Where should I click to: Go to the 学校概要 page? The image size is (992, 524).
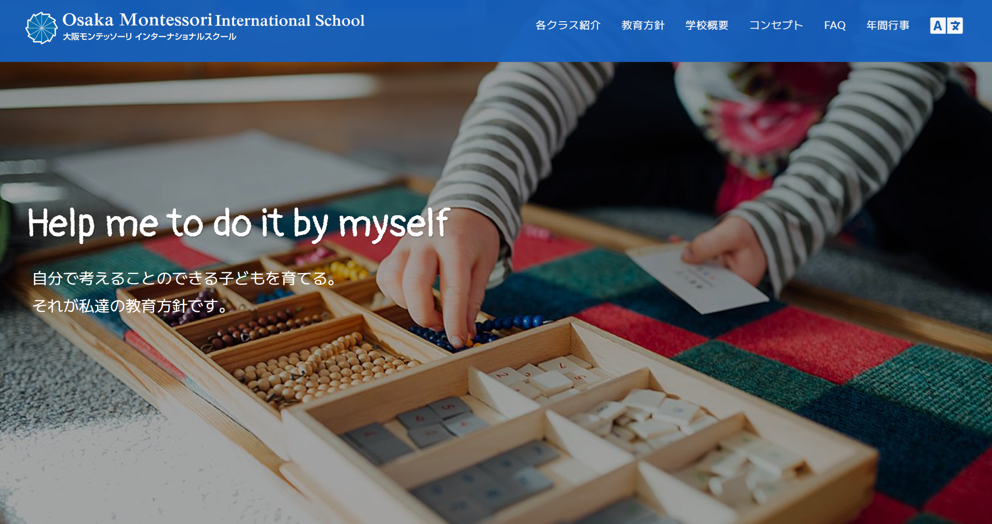pyautogui.click(x=707, y=25)
